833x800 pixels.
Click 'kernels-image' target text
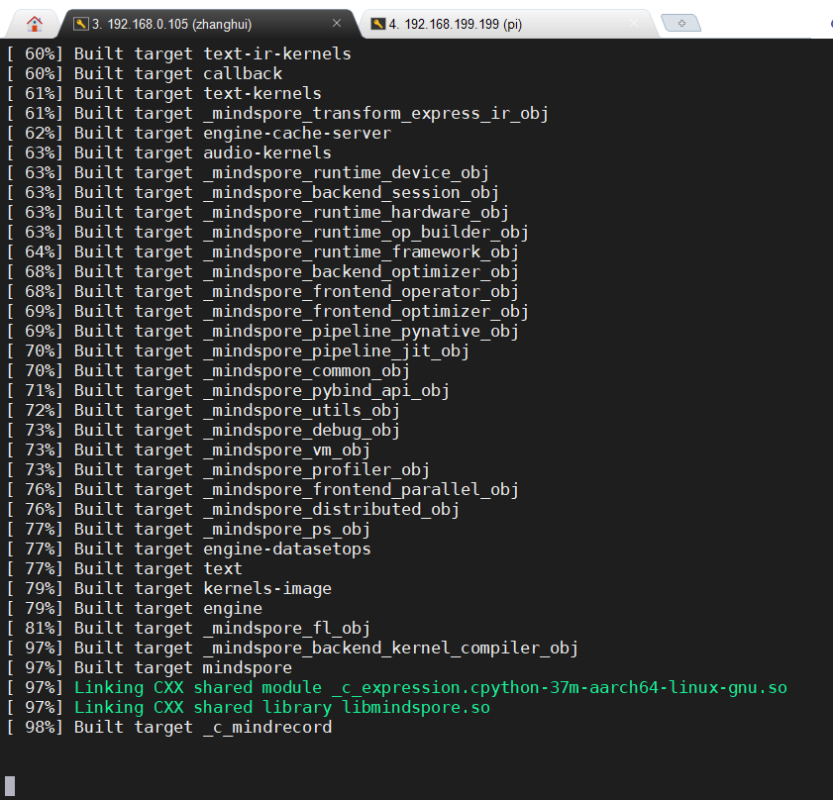coord(267,588)
